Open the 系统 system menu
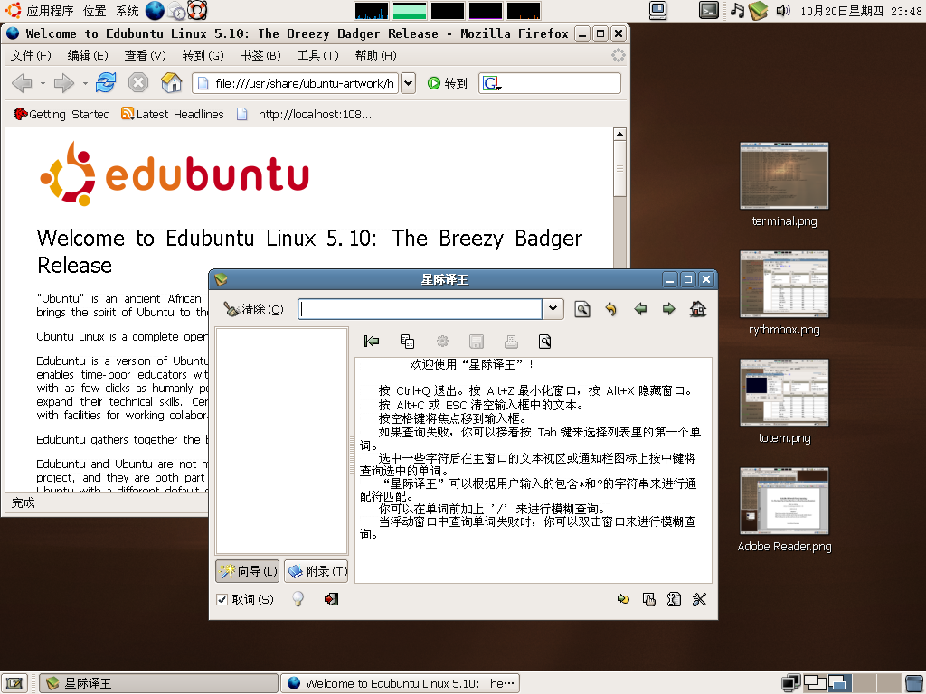Screen dimensions: 926x694 127,11
